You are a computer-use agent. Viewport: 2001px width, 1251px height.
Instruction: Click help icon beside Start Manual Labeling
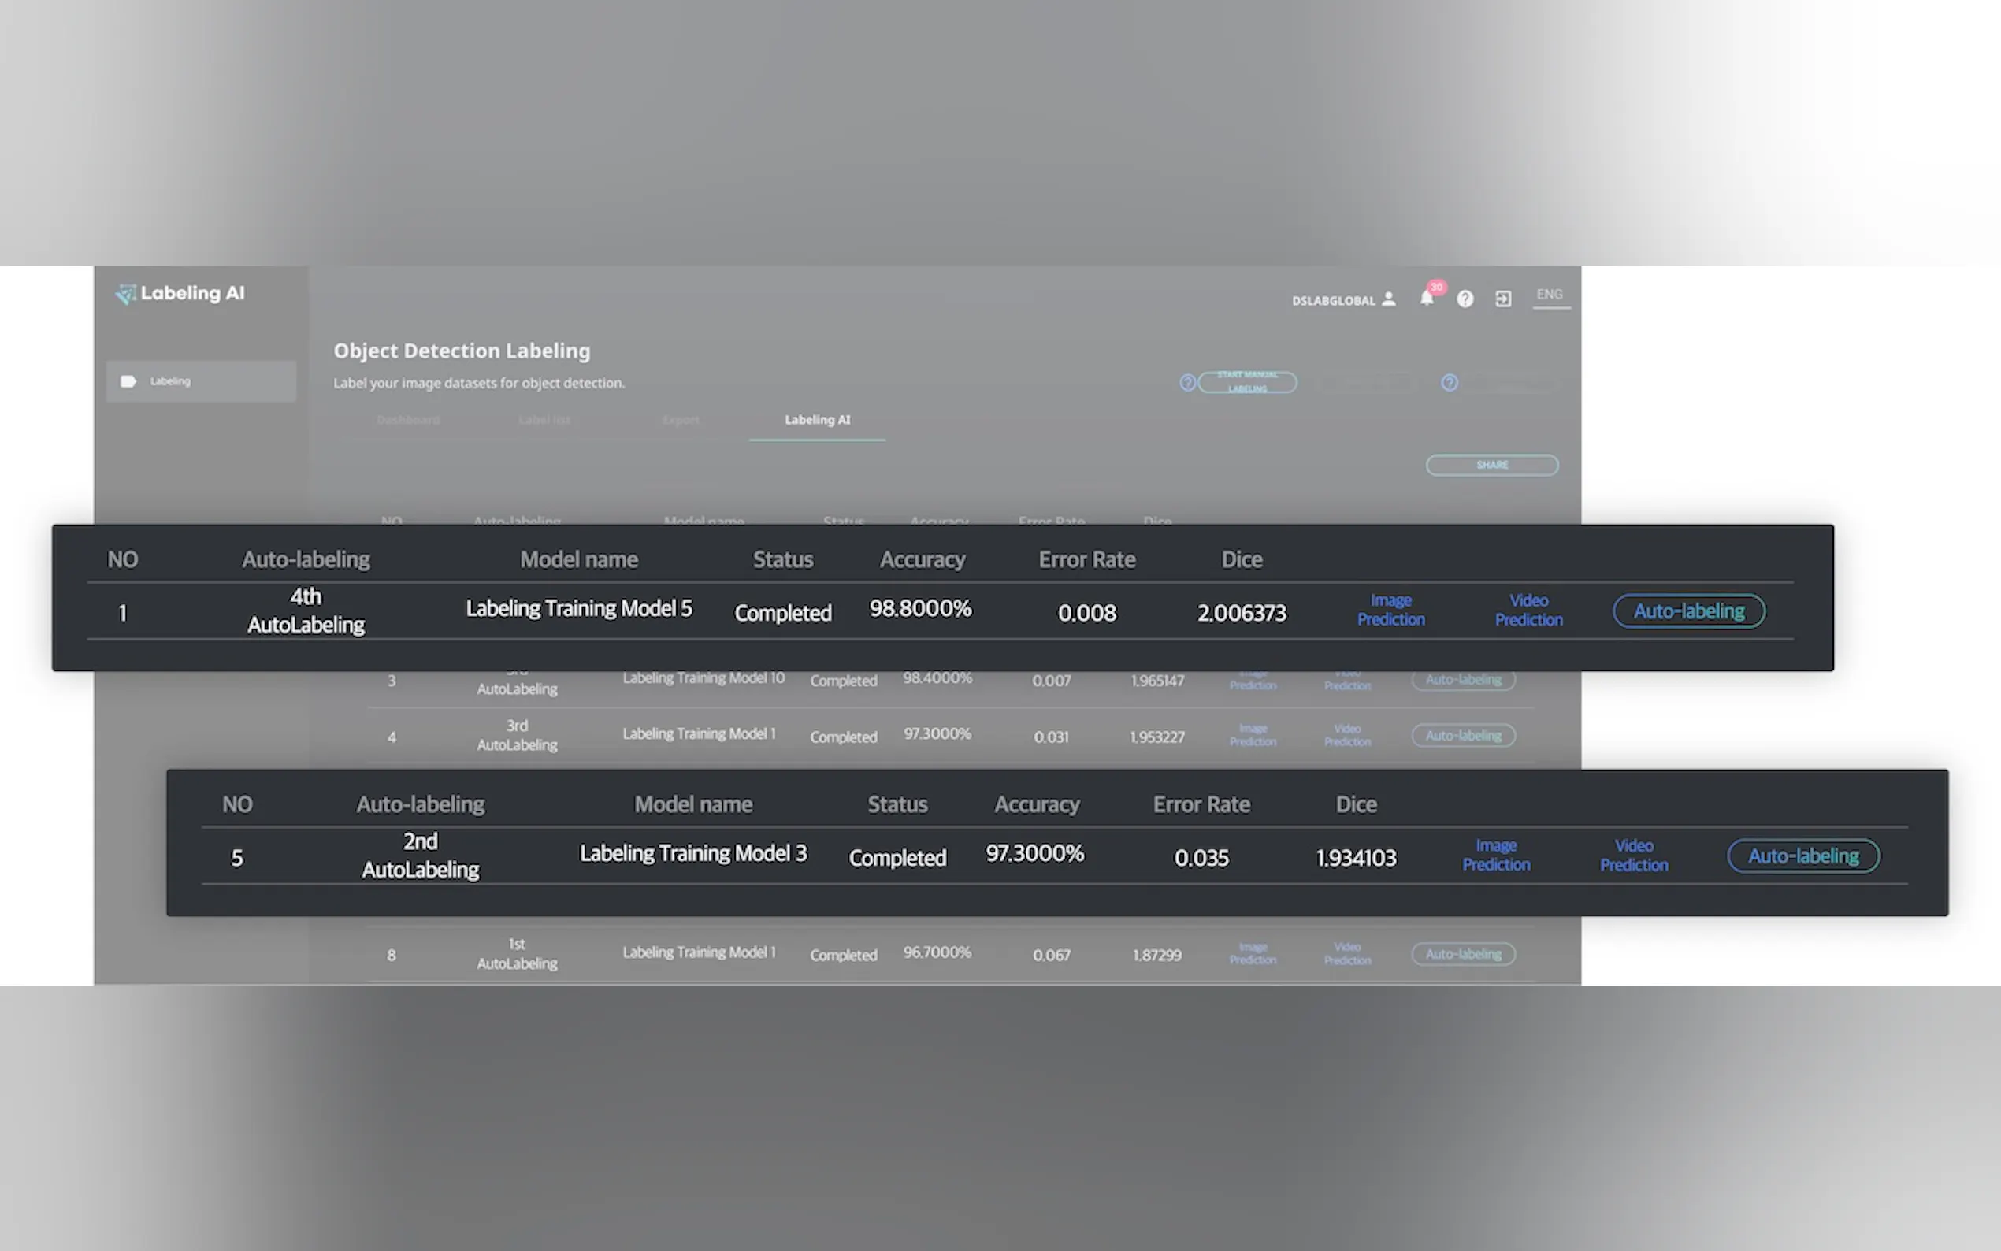1187,383
